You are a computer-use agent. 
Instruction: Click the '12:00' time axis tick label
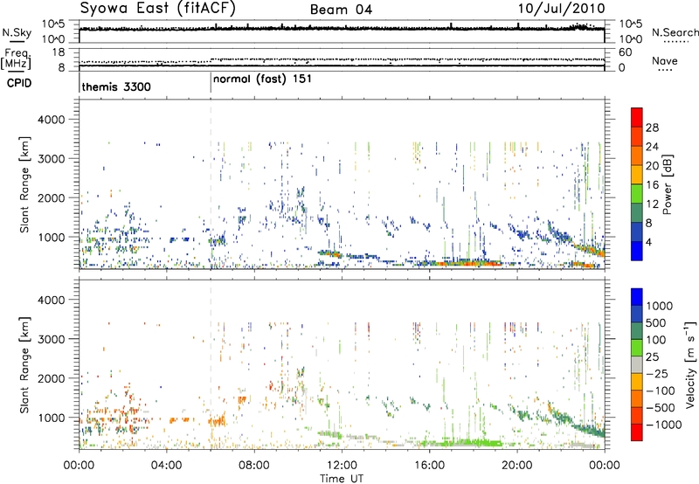342,466
